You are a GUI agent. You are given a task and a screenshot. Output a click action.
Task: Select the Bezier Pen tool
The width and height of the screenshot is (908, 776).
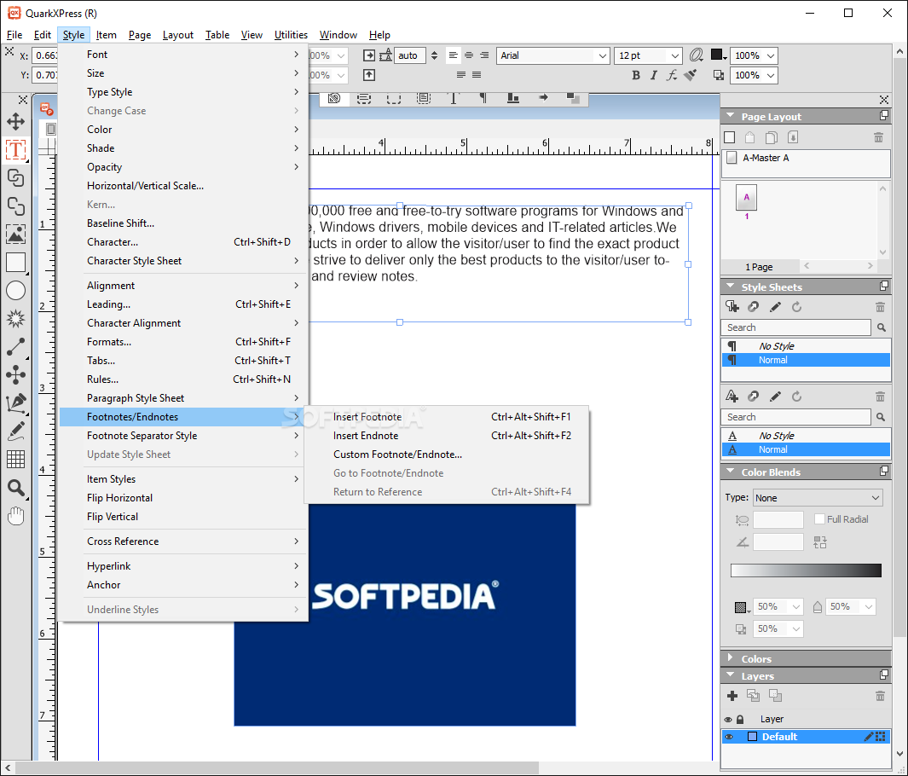coord(15,403)
